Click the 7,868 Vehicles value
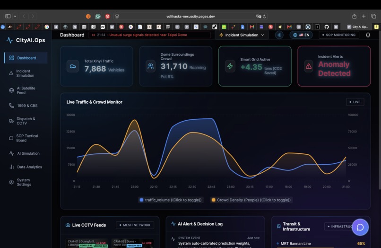This screenshot has height=248, width=381. 104,69
